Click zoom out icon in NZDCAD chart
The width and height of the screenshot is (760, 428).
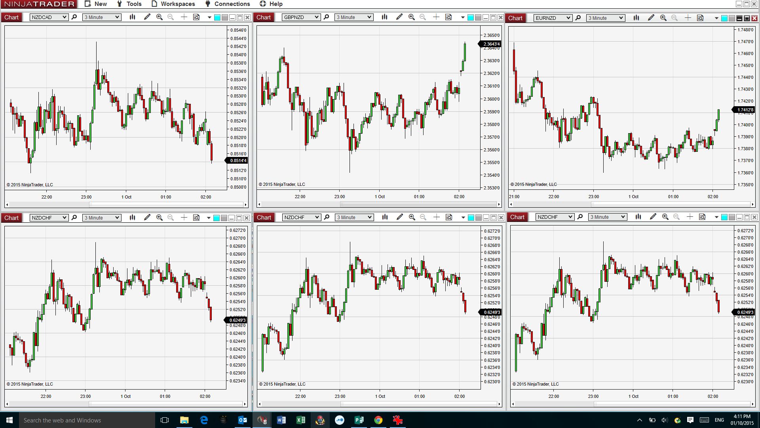(x=171, y=17)
